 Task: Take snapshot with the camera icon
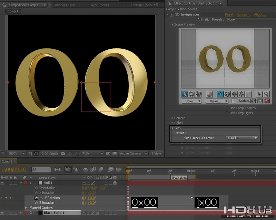(63, 153)
